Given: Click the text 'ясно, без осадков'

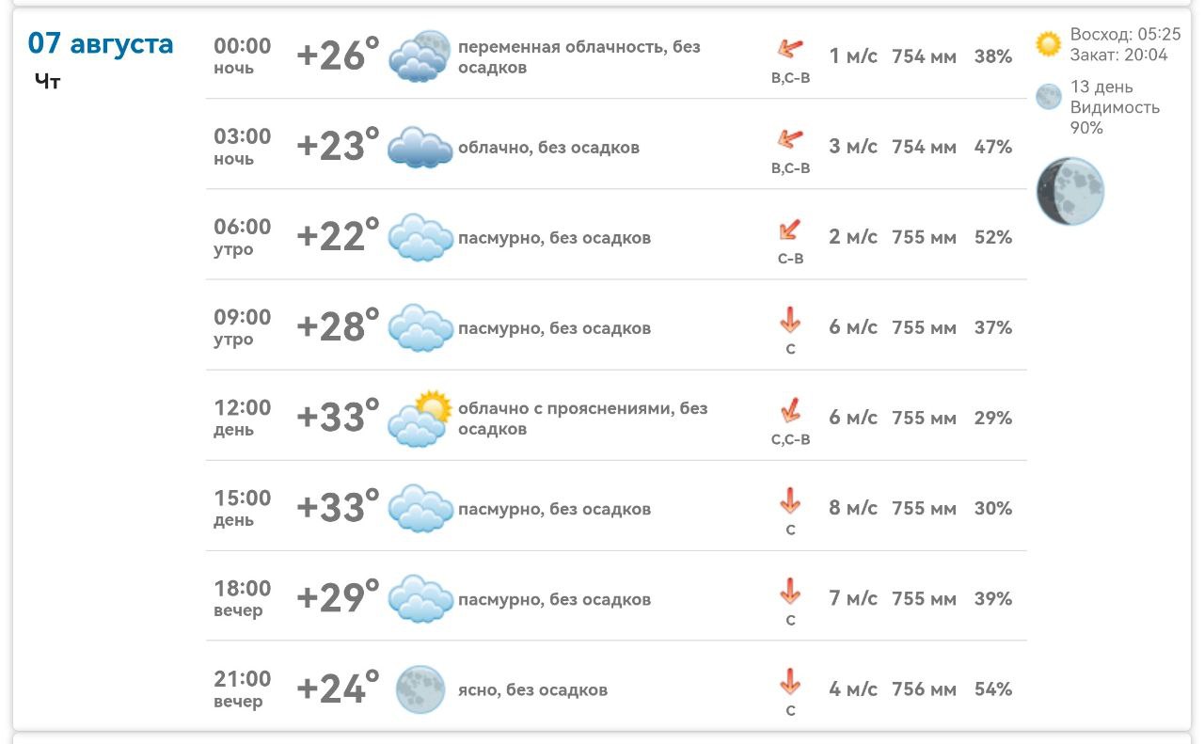Looking at the screenshot, I should tap(532, 689).
